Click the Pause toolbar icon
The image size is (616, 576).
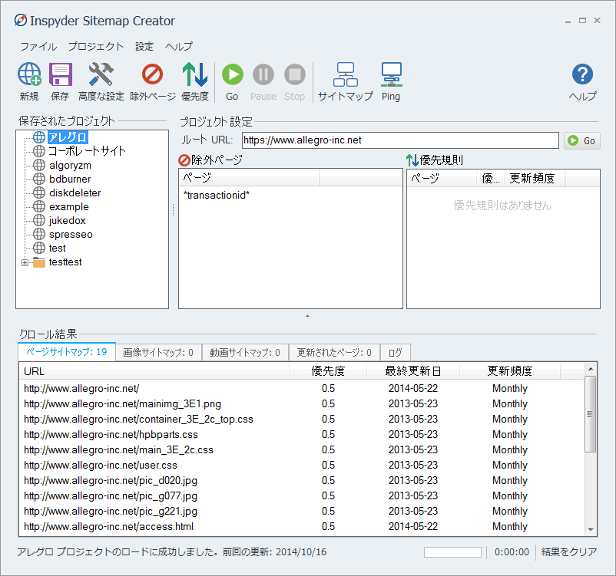coord(263,74)
